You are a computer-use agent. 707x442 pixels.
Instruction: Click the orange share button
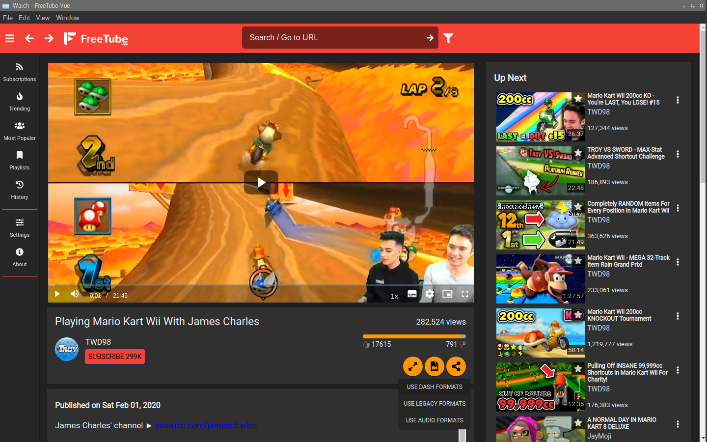[456, 366]
